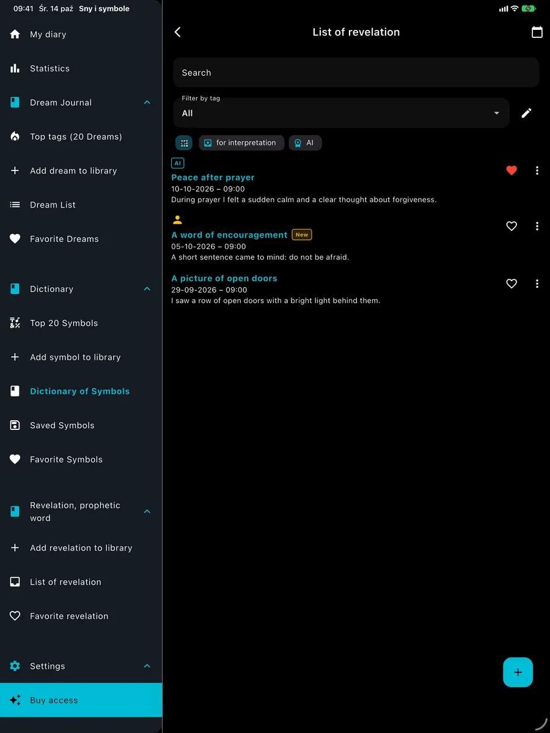Image resolution: width=550 pixels, height=733 pixels.
Task: Click the date 05-10-2026 – 09:00
Action: click(x=208, y=246)
